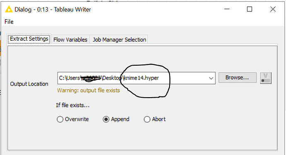Switch to Flow Variables tab

pos(70,39)
